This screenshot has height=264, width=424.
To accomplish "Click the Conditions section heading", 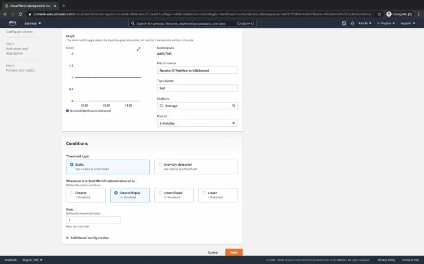I will point(77,144).
